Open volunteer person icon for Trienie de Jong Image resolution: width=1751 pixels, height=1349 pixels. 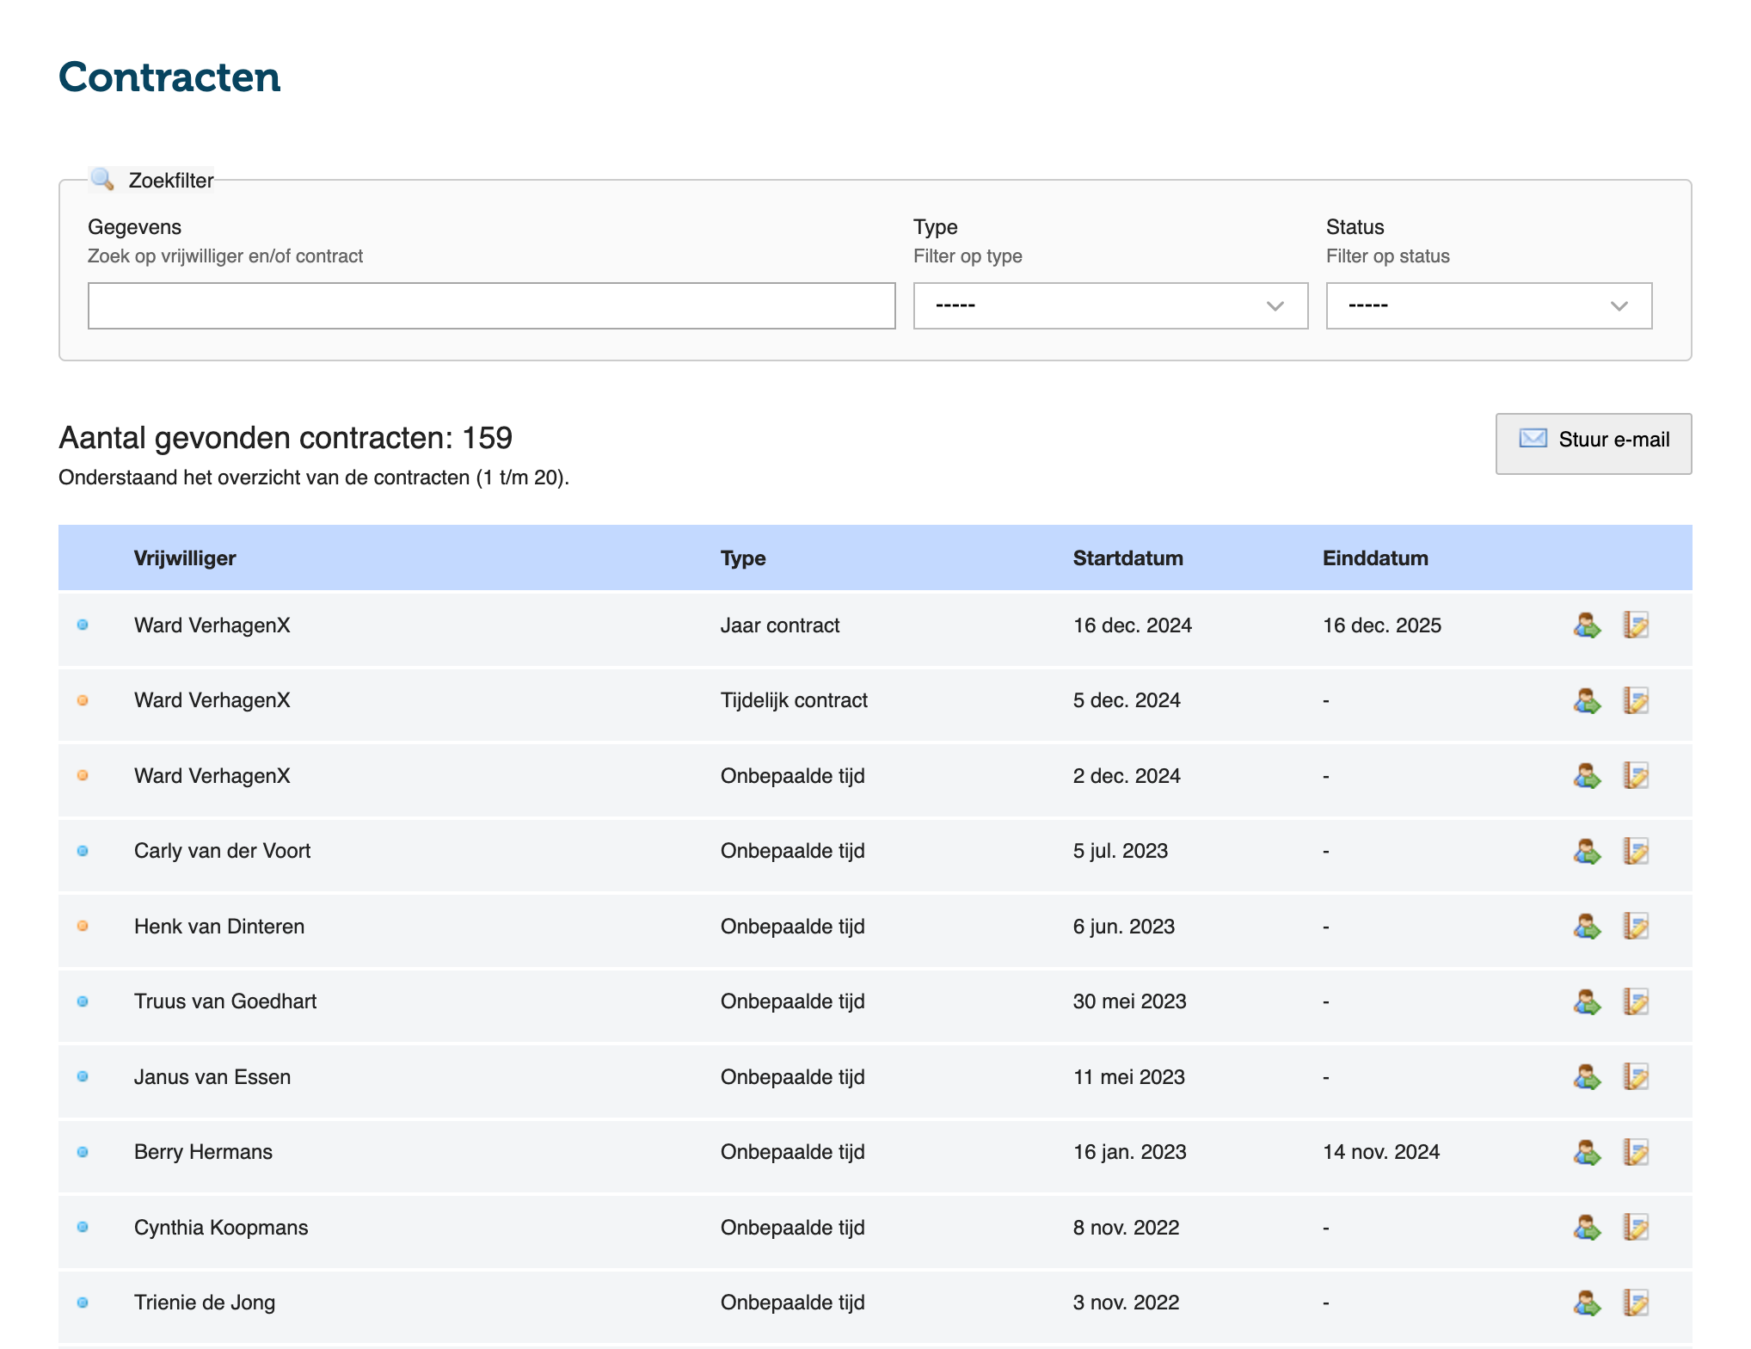1587,1303
